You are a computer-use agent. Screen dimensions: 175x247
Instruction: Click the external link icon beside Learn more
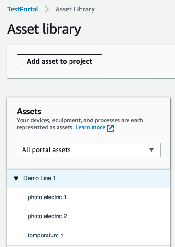[110, 128]
